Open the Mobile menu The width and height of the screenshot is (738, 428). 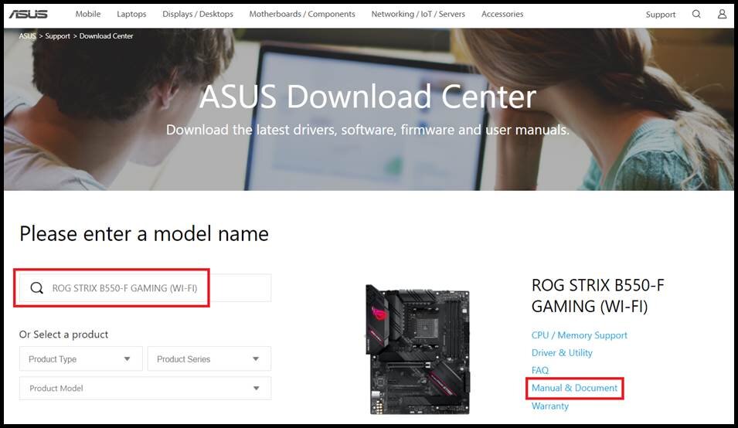click(88, 14)
